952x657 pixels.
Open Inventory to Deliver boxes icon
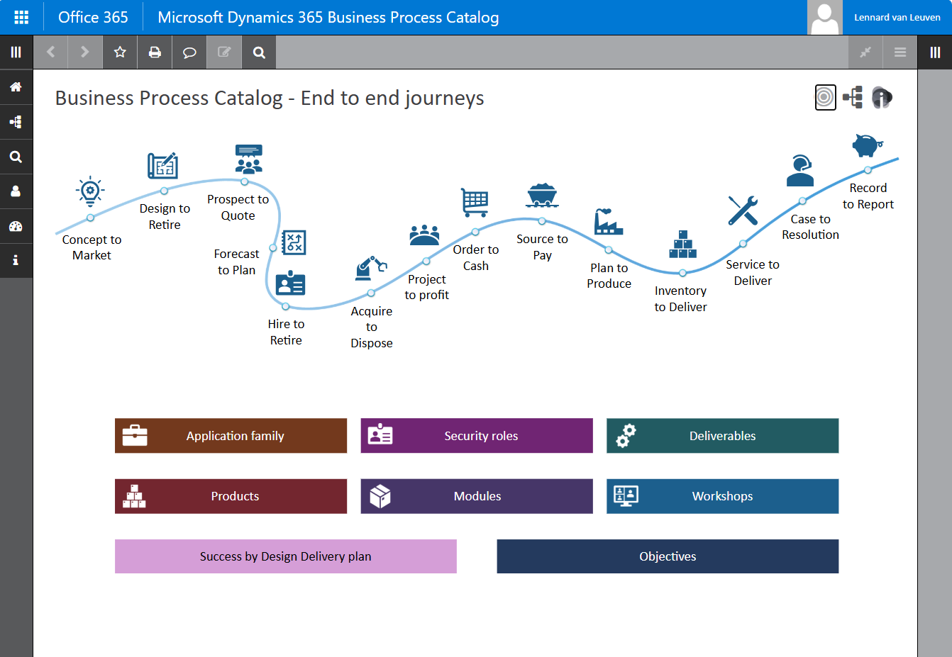click(x=682, y=244)
